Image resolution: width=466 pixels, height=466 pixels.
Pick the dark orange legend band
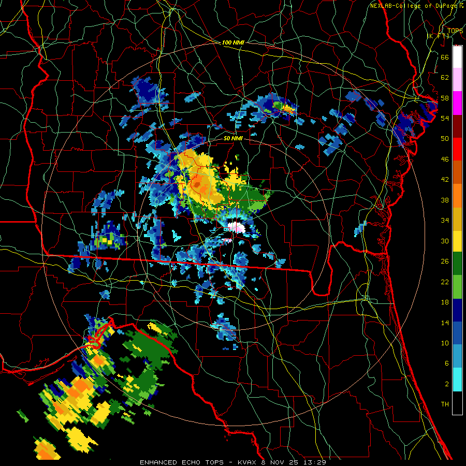tap(457, 172)
